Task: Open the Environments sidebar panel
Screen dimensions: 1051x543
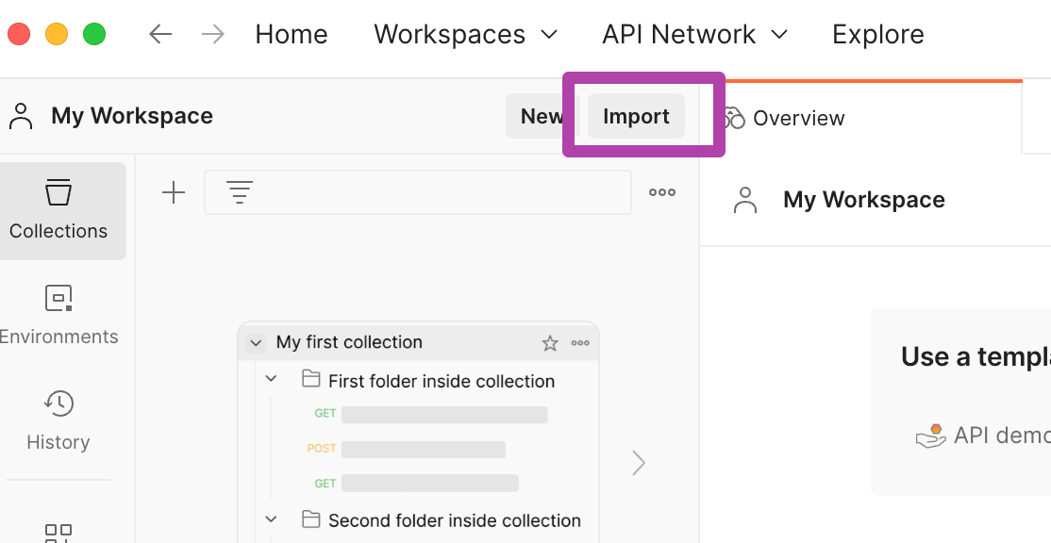Action: (58, 315)
